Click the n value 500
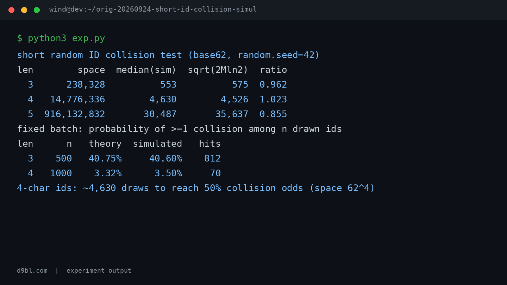The image size is (507, 285). (x=64, y=159)
